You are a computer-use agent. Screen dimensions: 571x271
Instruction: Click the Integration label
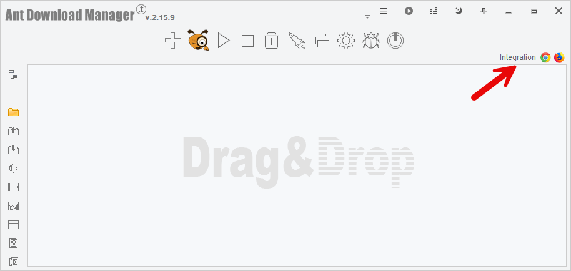517,57
